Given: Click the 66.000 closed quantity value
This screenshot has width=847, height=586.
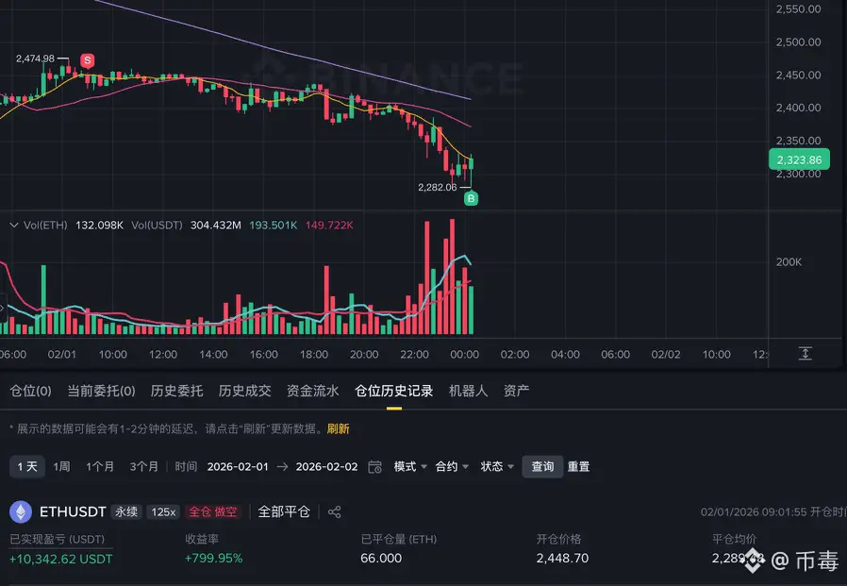Looking at the screenshot, I should pyautogui.click(x=381, y=559).
